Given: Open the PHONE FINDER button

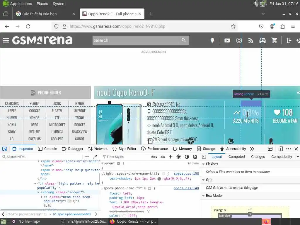Looking at the screenshot, I should [45, 93].
